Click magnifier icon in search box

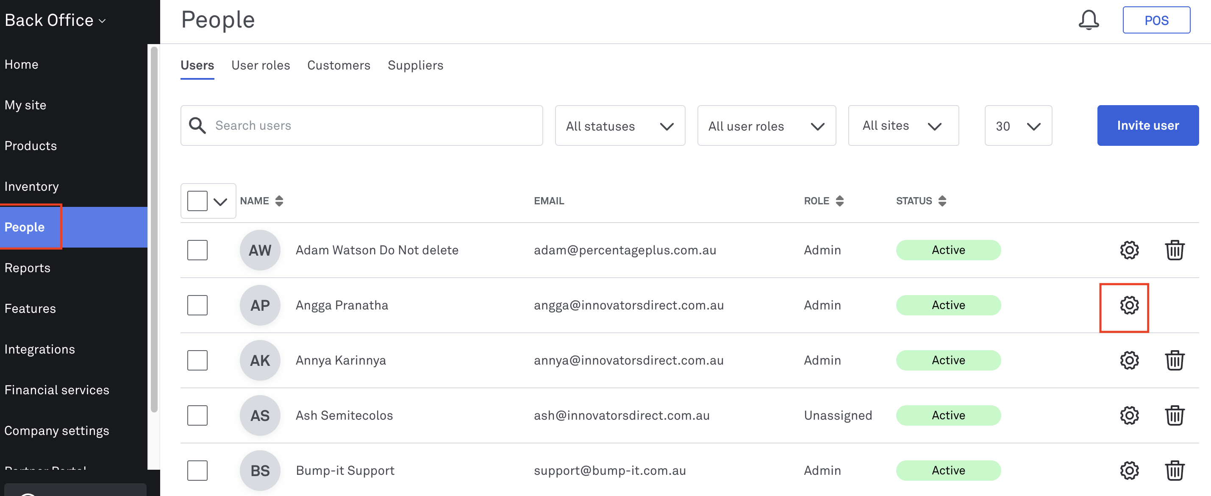tap(197, 125)
